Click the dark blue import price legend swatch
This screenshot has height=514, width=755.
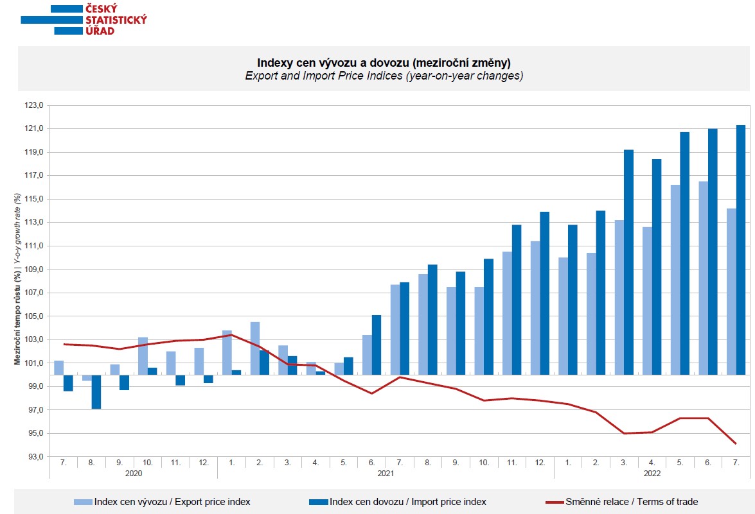click(x=318, y=502)
